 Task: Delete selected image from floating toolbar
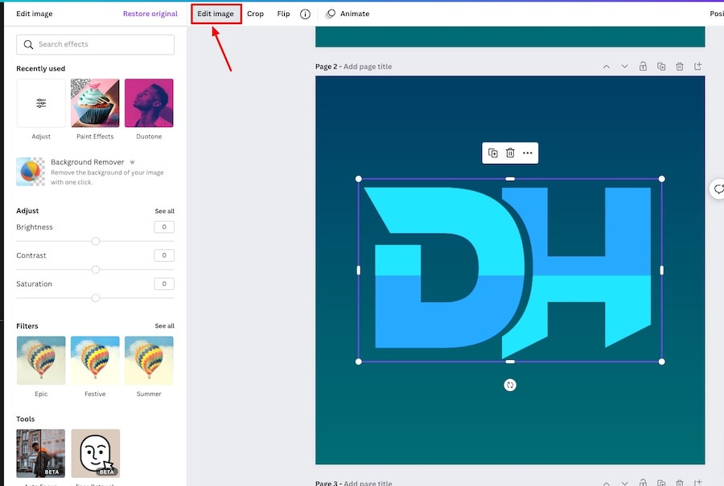(x=510, y=153)
